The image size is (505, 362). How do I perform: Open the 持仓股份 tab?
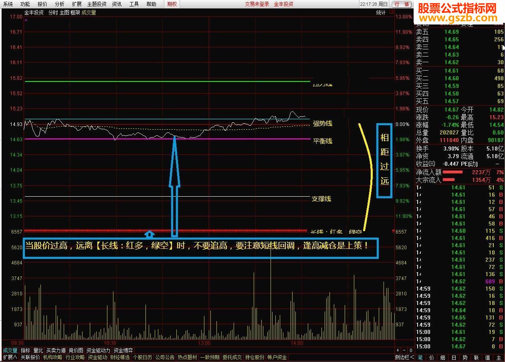point(255,357)
